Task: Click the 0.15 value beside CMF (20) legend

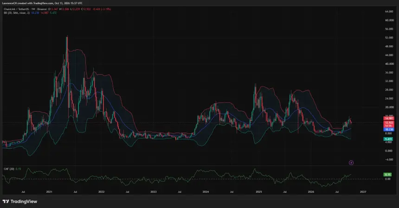Action: [x=18, y=169]
